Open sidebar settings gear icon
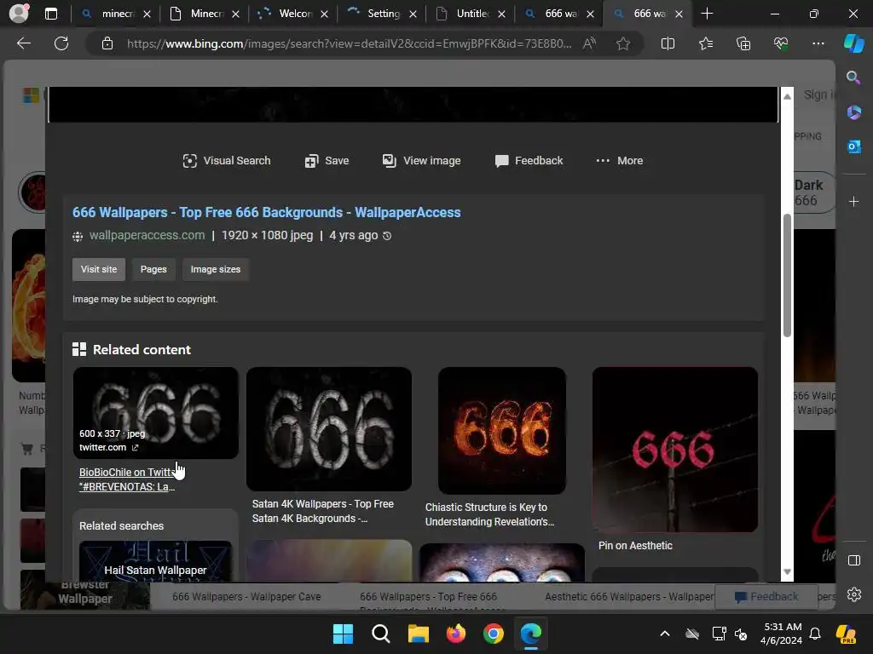Image resolution: width=873 pixels, height=654 pixels. pyautogui.click(x=854, y=594)
